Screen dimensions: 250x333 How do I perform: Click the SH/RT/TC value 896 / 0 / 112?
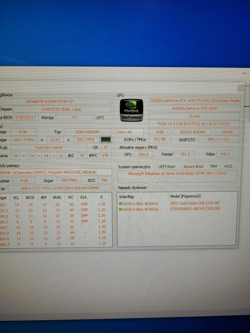(x=219, y=139)
